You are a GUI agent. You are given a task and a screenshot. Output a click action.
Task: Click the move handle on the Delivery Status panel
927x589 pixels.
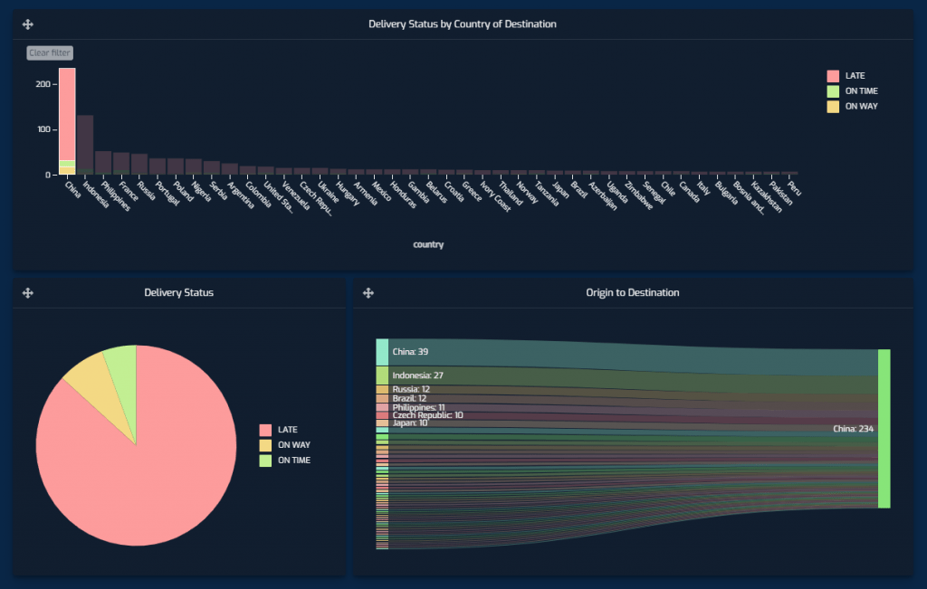pos(28,292)
